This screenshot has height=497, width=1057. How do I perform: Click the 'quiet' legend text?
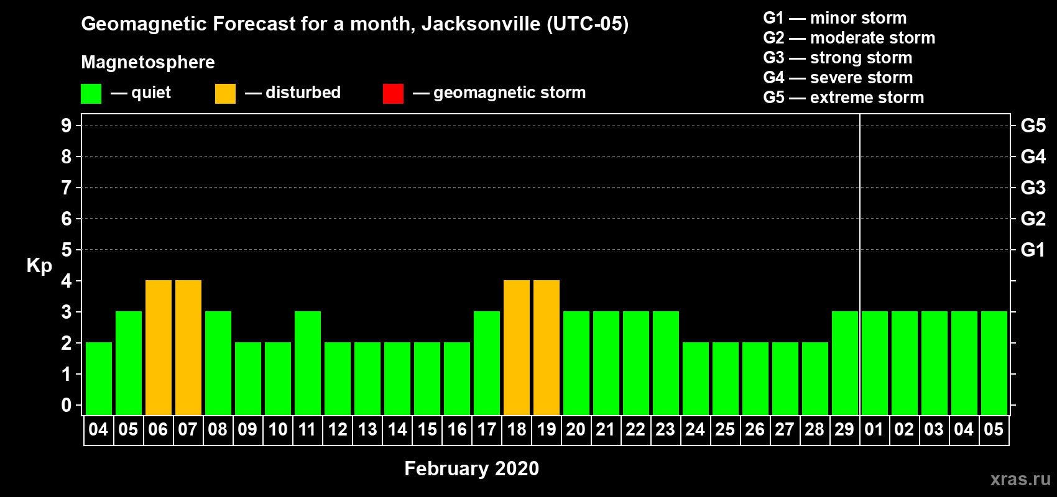(x=151, y=93)
